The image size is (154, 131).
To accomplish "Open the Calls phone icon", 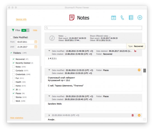I will point(122,18).
